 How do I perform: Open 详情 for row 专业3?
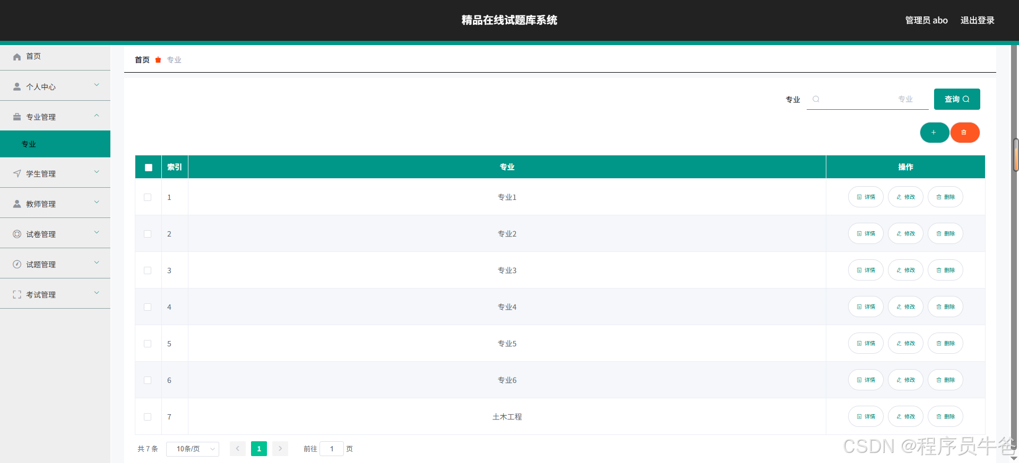click(866, 270)
